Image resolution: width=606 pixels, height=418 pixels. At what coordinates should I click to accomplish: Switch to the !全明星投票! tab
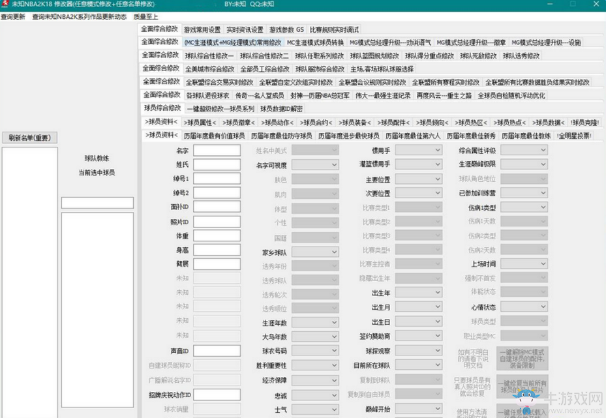[x=574, y=136]
